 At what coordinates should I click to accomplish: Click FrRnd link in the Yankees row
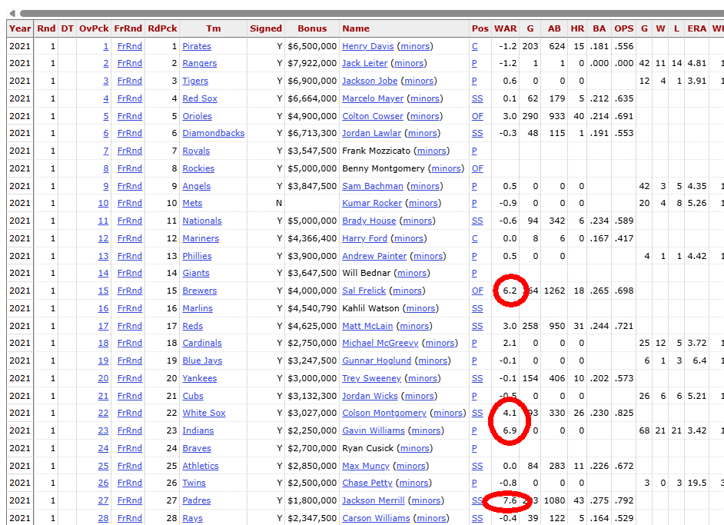point(130,378)
